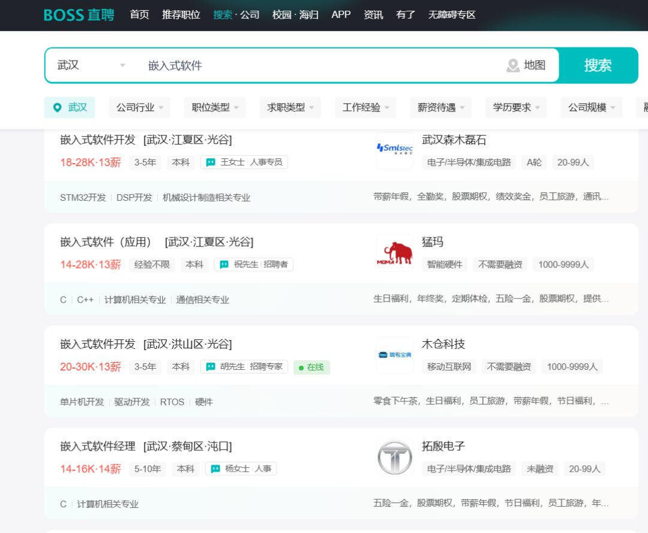Click the 机械设计制造相关专业 tag

click(206, 197)
